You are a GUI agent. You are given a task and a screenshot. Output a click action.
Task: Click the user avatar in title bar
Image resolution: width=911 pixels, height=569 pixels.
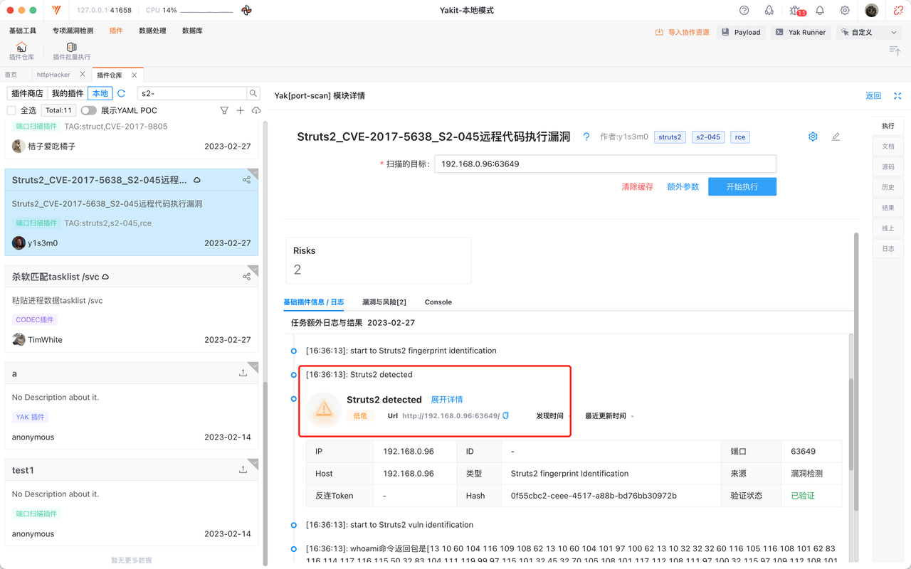click(872, 11)
